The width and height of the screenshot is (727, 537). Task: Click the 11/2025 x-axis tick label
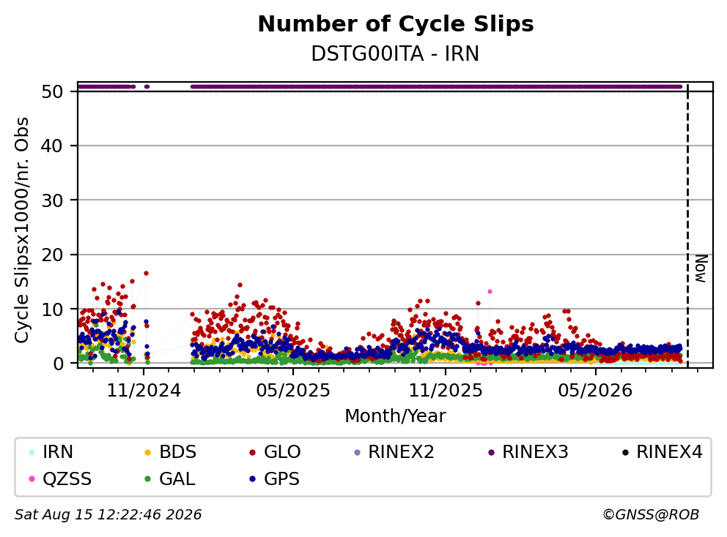click(445, 391)
